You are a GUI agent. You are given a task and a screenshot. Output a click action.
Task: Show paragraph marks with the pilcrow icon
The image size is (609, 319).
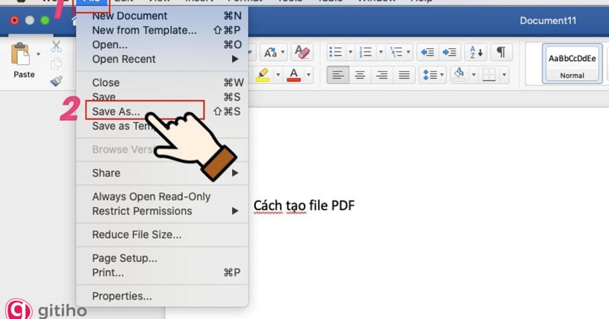501,52
